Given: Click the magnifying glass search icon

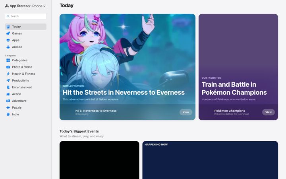Looking at the screenshot, I should pos(8,16).
